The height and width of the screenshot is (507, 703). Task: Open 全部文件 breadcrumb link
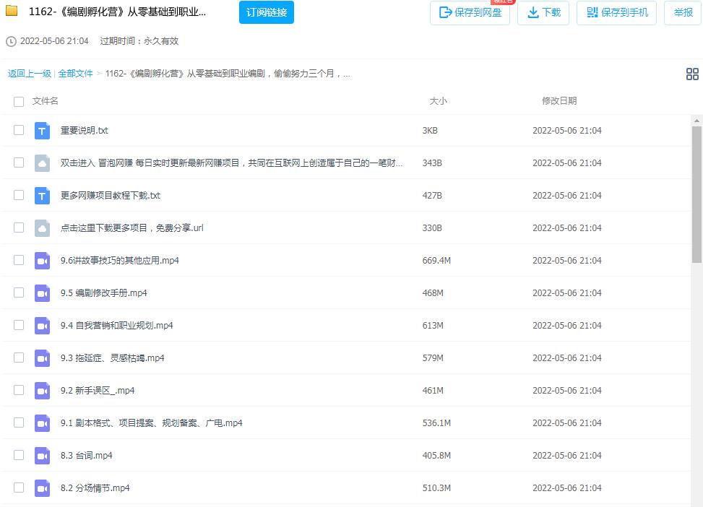coord(75,74)
